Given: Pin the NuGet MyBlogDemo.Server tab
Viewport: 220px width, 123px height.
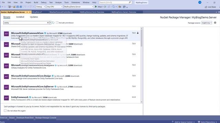Looking at the screenshot, I should point(27,12).
